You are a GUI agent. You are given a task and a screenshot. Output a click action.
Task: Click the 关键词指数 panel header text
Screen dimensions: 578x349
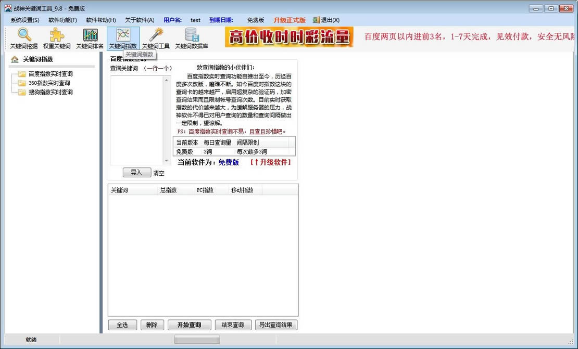[38, 59]
